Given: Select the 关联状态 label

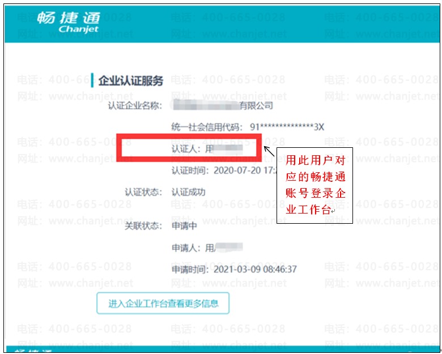Looking at the screenshot, I should pyautogui.click(x=143, y=226).
